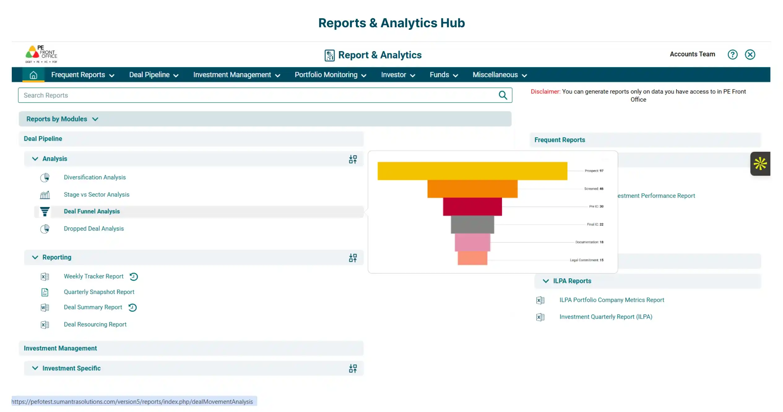Screen dimensions: 783x412
Task: Open the Deal Summary Report history icon
Action: (x=133, y=308)
